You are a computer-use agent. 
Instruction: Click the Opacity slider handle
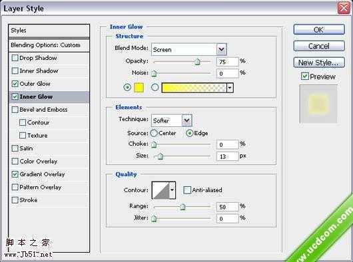(x=197, y=62)
